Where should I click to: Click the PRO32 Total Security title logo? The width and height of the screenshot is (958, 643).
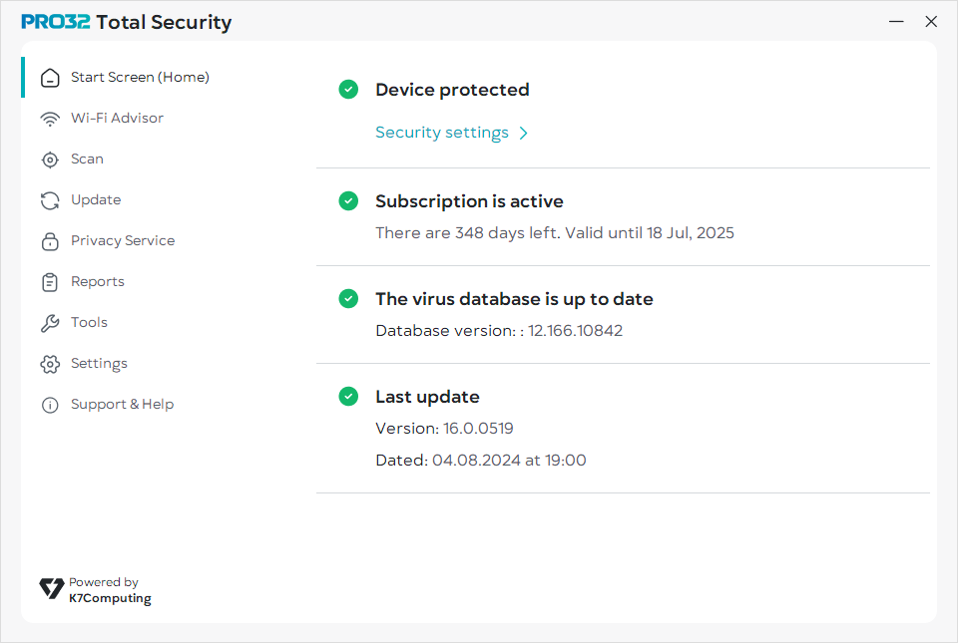(127, 22)
